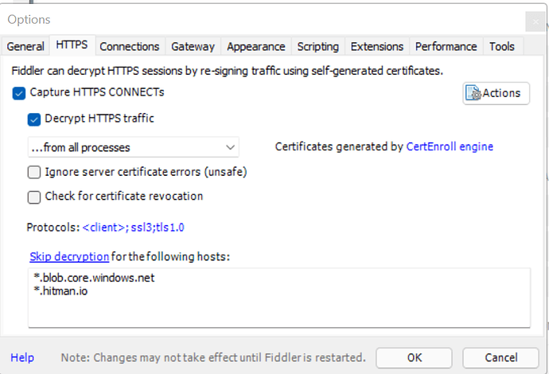Click the Skip decryption link
Image resolution: width=549 pixels, height=374 pixels.
pyautogui.click(x=69, y=256)
